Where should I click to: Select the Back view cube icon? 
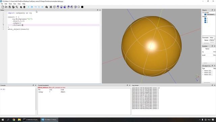[x=68, y=7]
